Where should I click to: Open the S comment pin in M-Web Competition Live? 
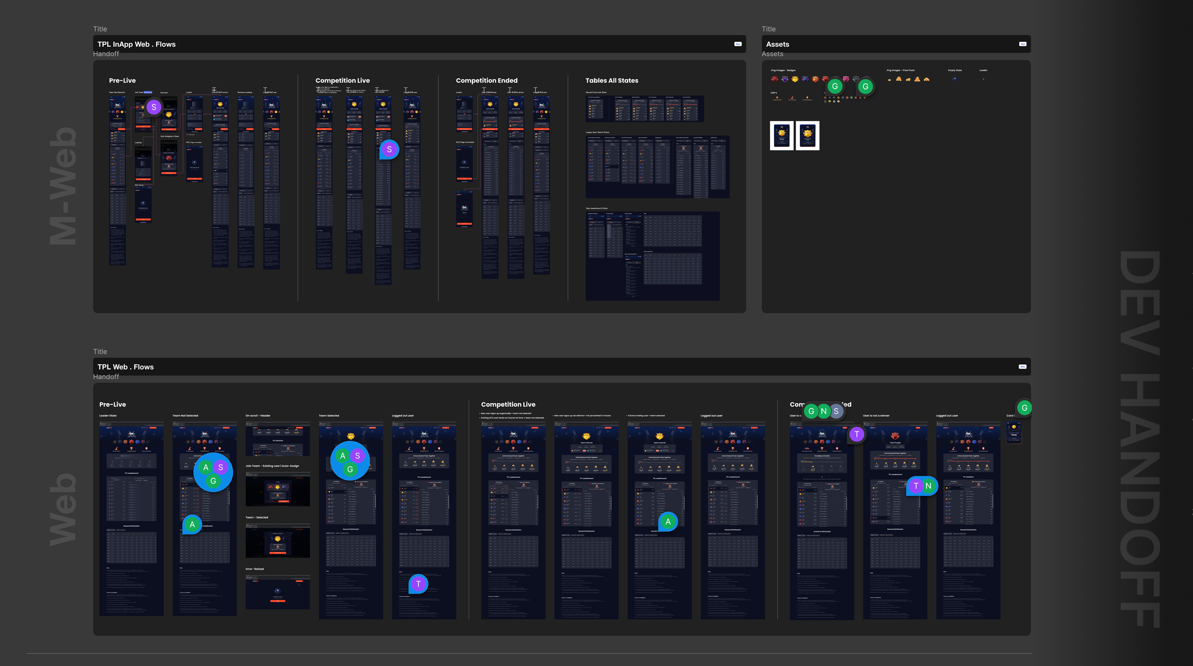389,149
